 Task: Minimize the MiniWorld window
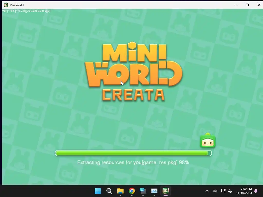coord(236,5)
